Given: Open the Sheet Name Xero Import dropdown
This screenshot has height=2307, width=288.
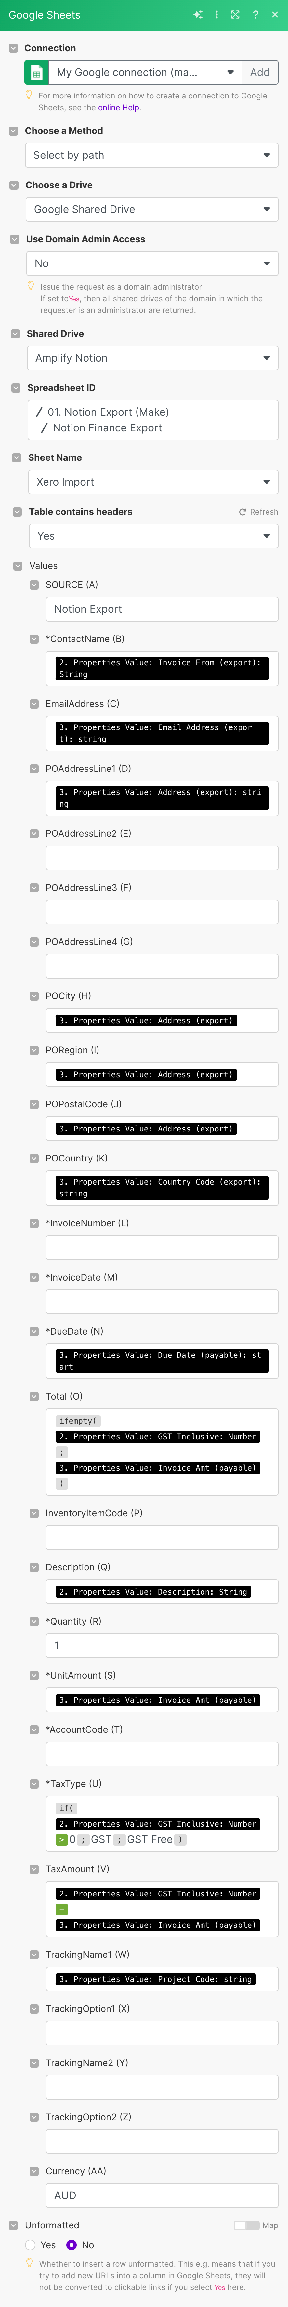Looking at the screenshot, I should point(153,482).
